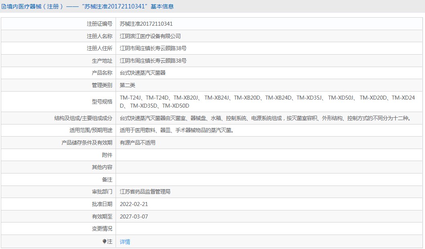Click the structure description mentioning 灭菌室、器械盘
This screenshot has width=425, height=249.
coord(266,118)
